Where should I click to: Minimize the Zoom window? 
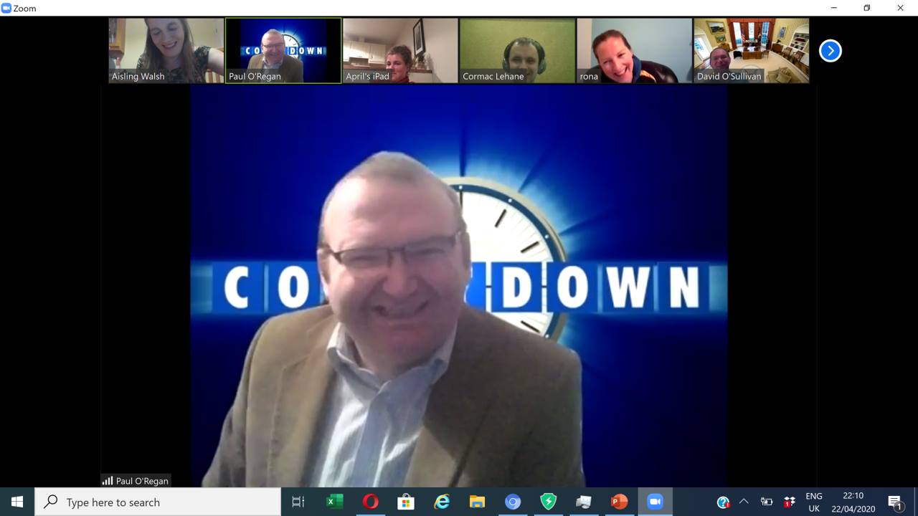click(834, 8)
